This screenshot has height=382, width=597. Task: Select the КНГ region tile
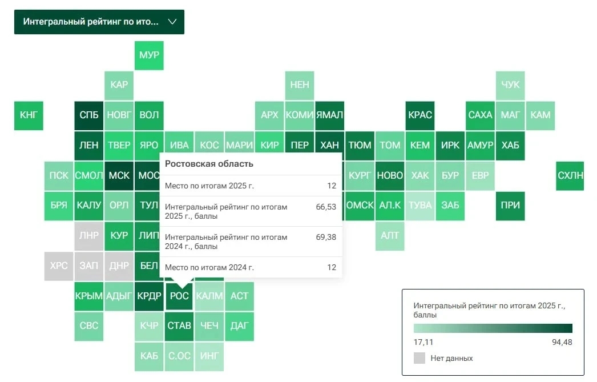pyautogui.click(x=29, y=115)
